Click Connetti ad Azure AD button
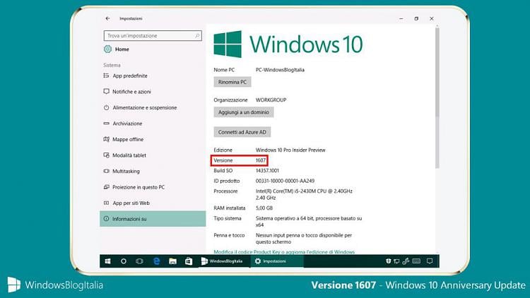530x298 pixels. (242, 132)
